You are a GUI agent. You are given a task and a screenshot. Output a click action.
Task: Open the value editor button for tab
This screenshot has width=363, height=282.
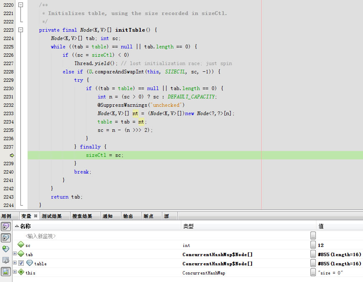313,254
